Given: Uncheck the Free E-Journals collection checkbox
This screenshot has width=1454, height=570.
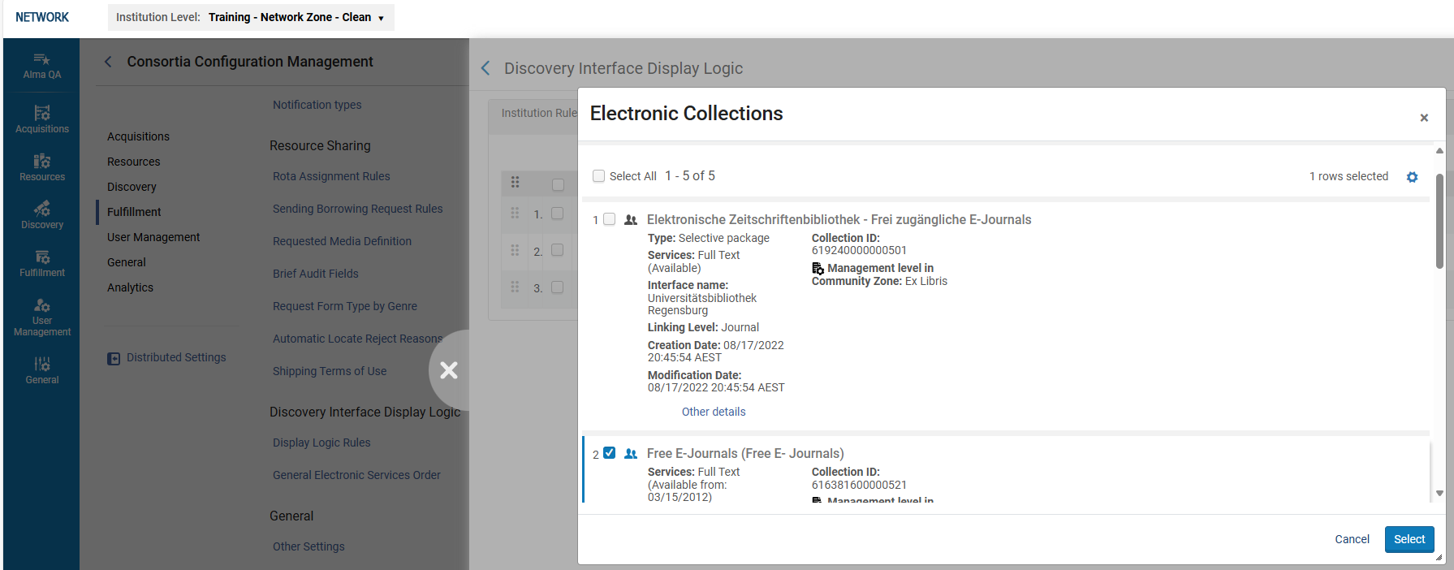Looking at the screenshot, I should click(610, 453).
